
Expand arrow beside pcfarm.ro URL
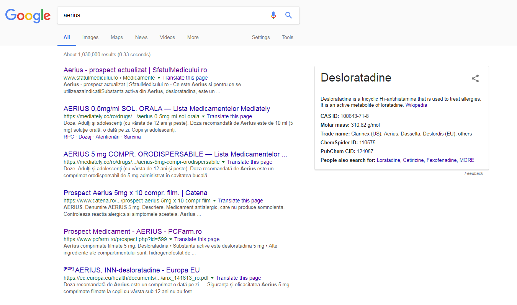(x=171, y=239)
